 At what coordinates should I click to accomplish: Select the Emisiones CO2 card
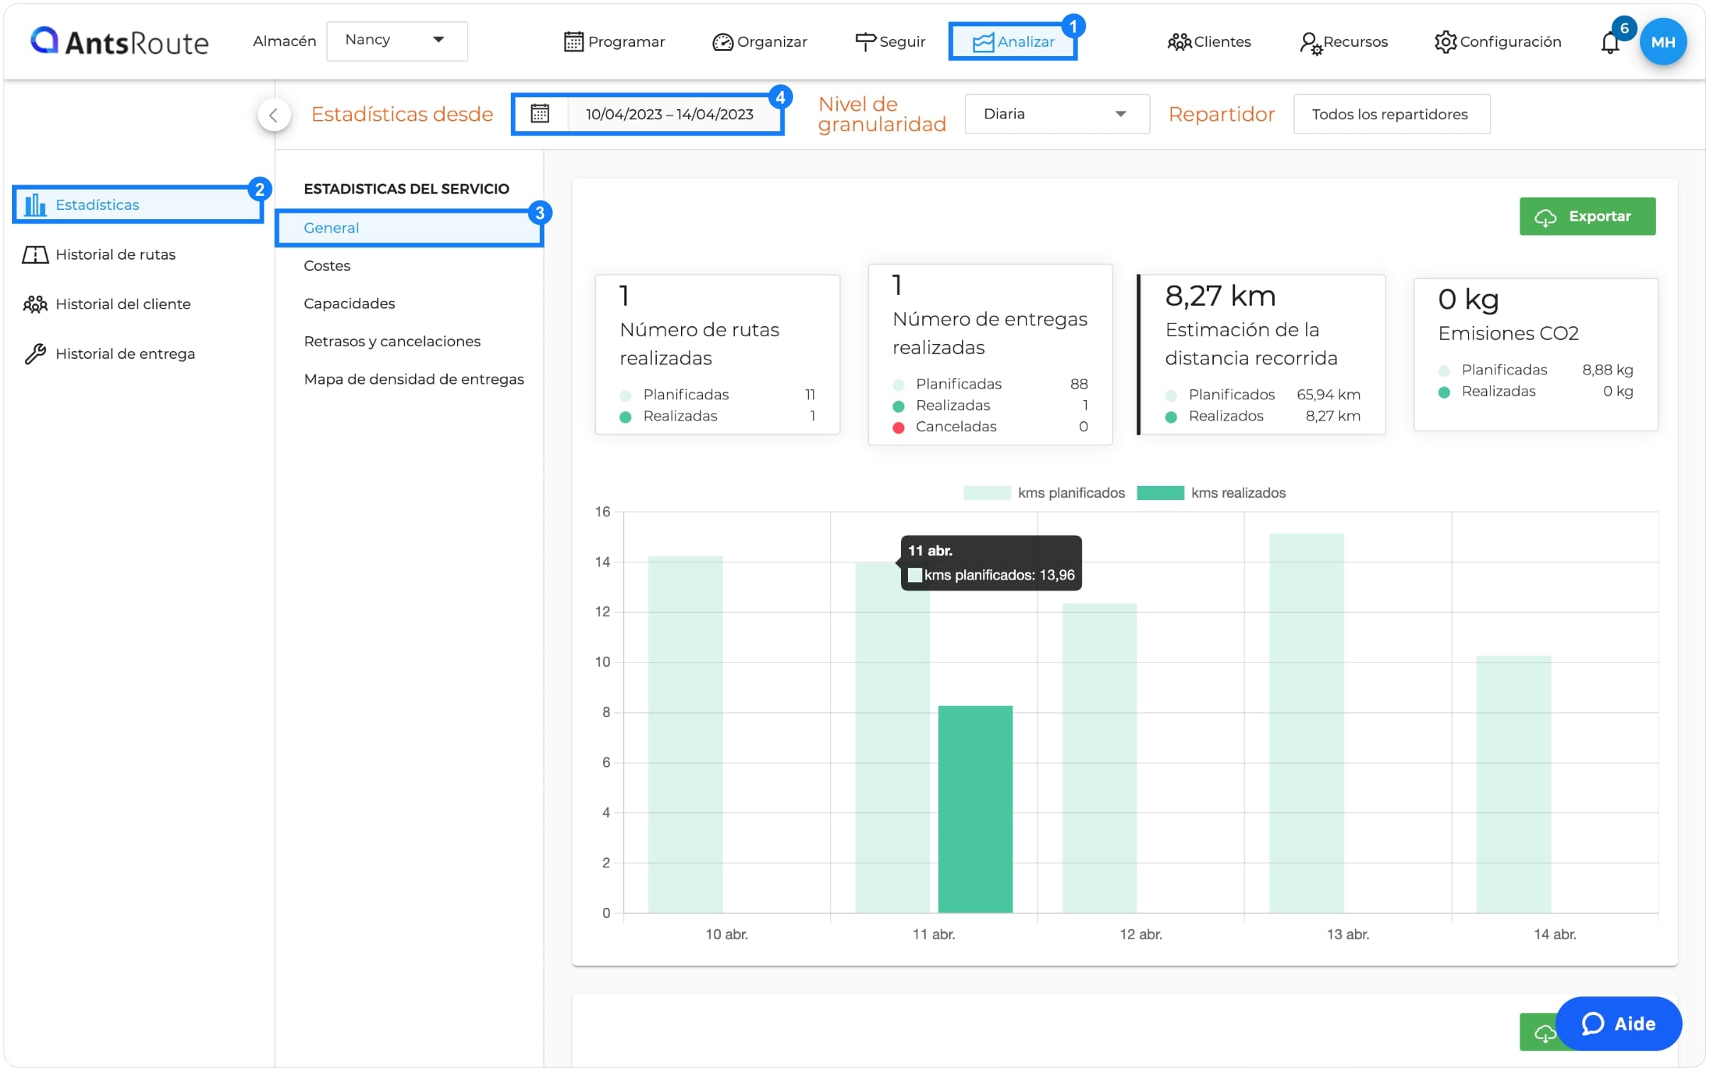pyautogui.click(x=1535, y=355)
